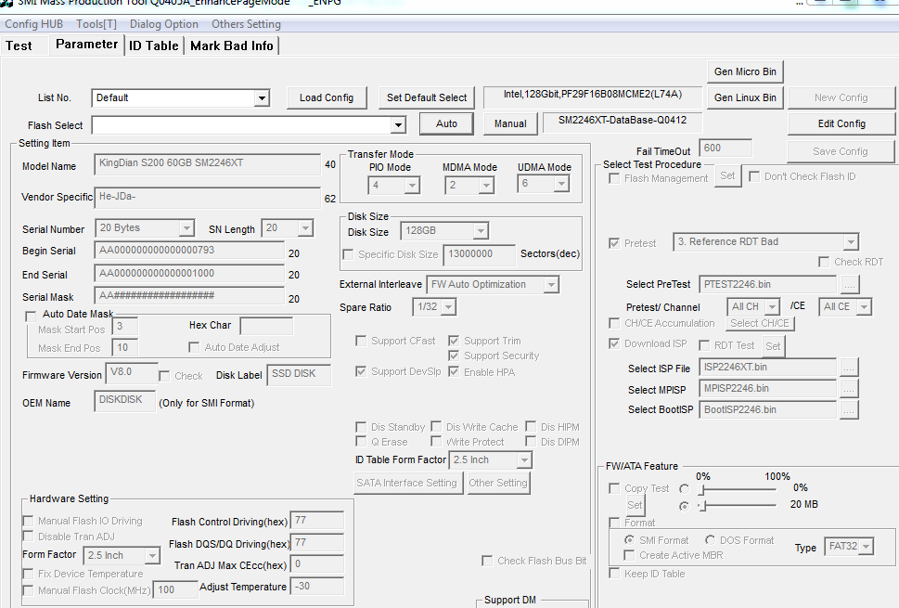Click the Auto flash detect button

[446, 123]
